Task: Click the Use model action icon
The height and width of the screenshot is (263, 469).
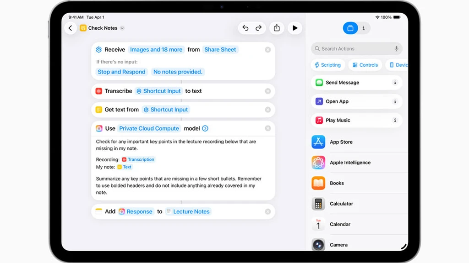Action: 99,128
